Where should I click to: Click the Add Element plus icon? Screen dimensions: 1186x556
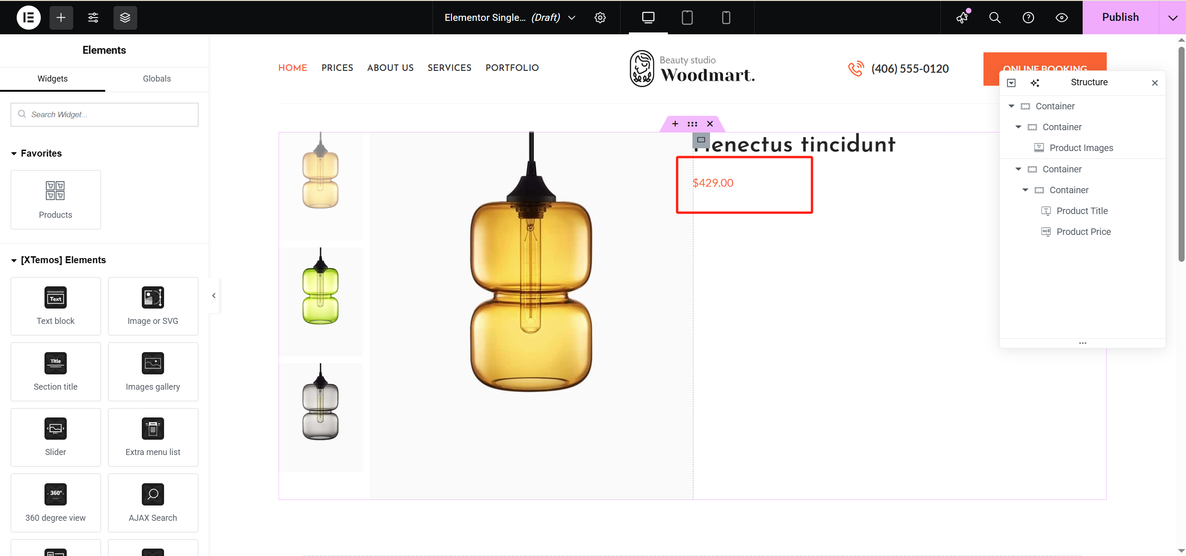61,18
